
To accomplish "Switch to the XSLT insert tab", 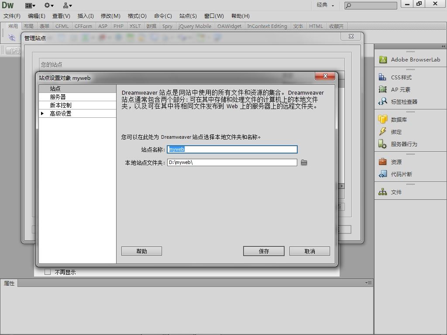I will pos(135,26).
